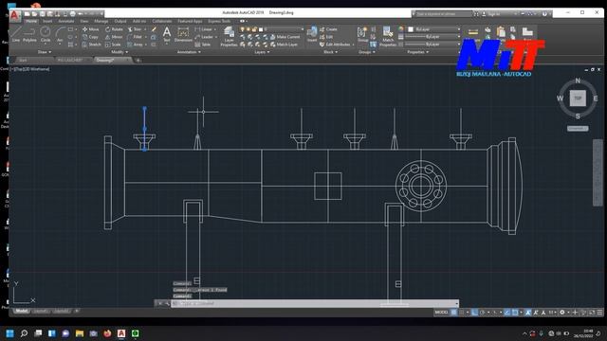Screen dimensions: 607x341
Task: Click the search keyword input field
Action: (443, 14)
